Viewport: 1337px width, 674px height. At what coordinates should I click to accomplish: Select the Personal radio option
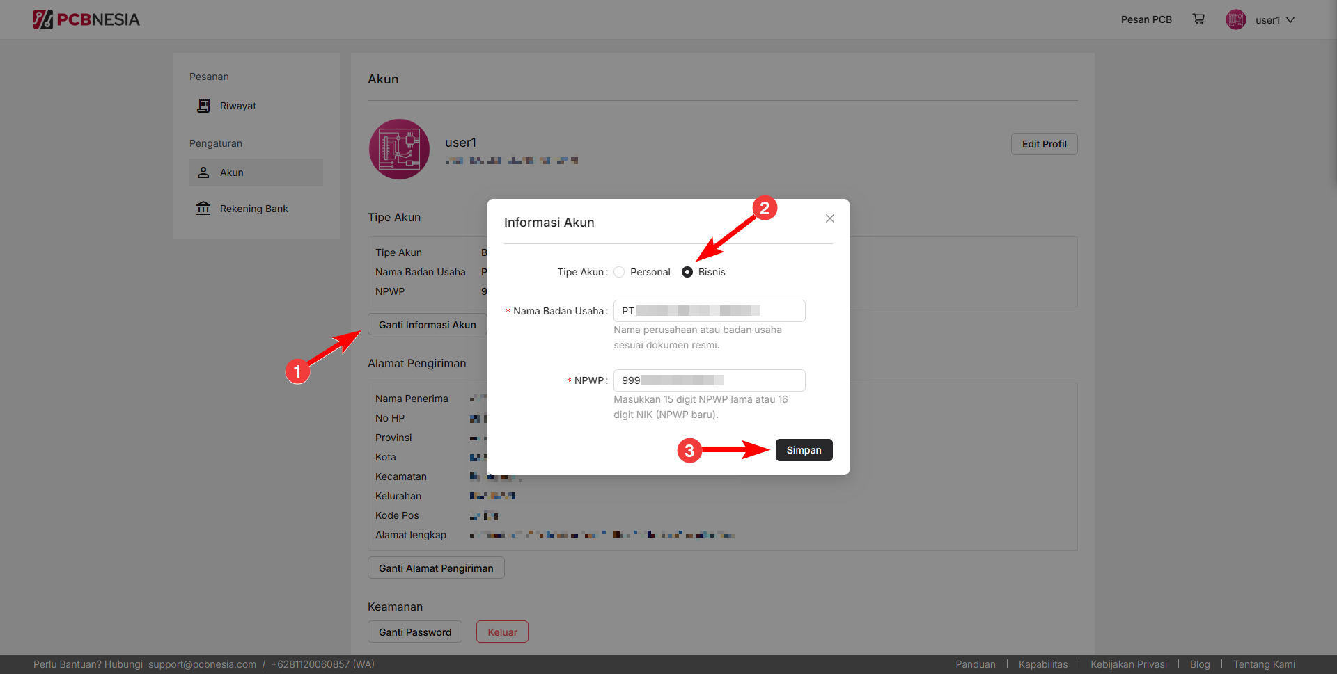tap(619, 272)
